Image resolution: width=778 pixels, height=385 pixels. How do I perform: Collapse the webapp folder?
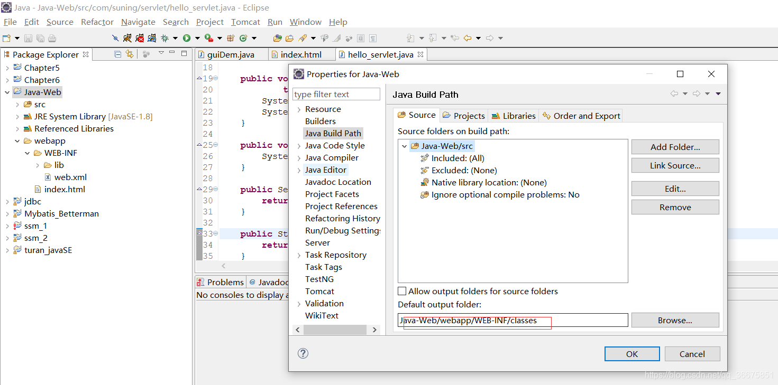17,140
